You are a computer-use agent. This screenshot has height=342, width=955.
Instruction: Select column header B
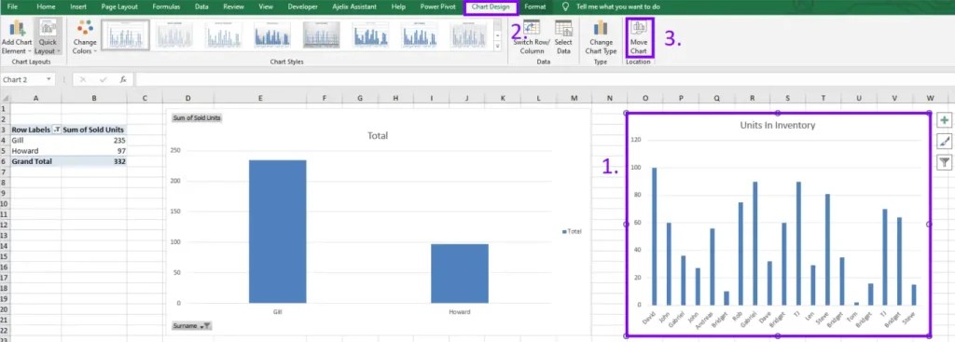click(x=94, y=98)
